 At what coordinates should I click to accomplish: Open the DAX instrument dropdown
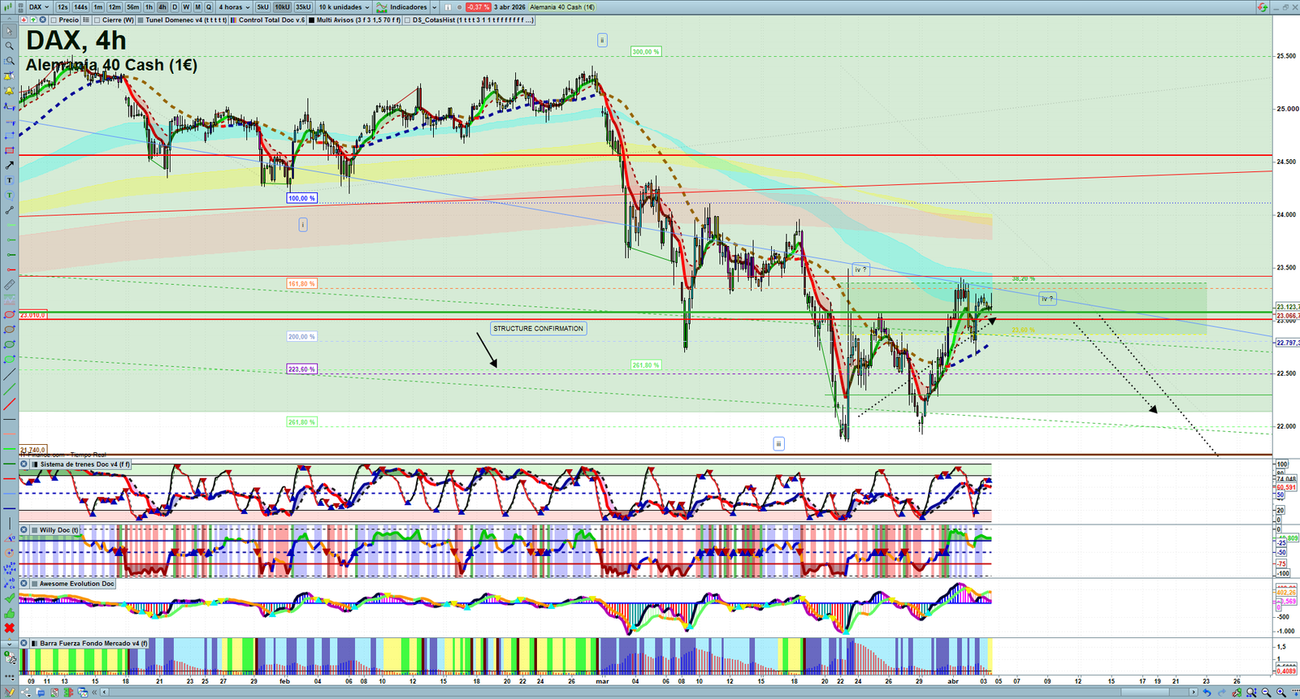point(38,7)
